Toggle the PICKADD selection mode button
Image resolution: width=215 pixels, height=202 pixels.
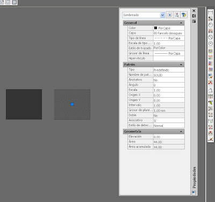click(x=169, y=15)
